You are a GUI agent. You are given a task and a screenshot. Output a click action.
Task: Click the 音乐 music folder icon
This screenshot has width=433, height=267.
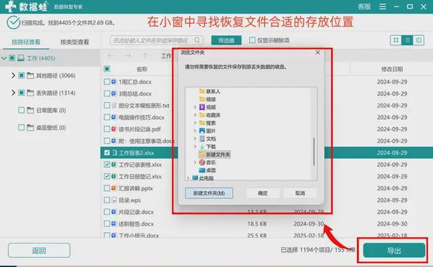(x=202, y=162)
